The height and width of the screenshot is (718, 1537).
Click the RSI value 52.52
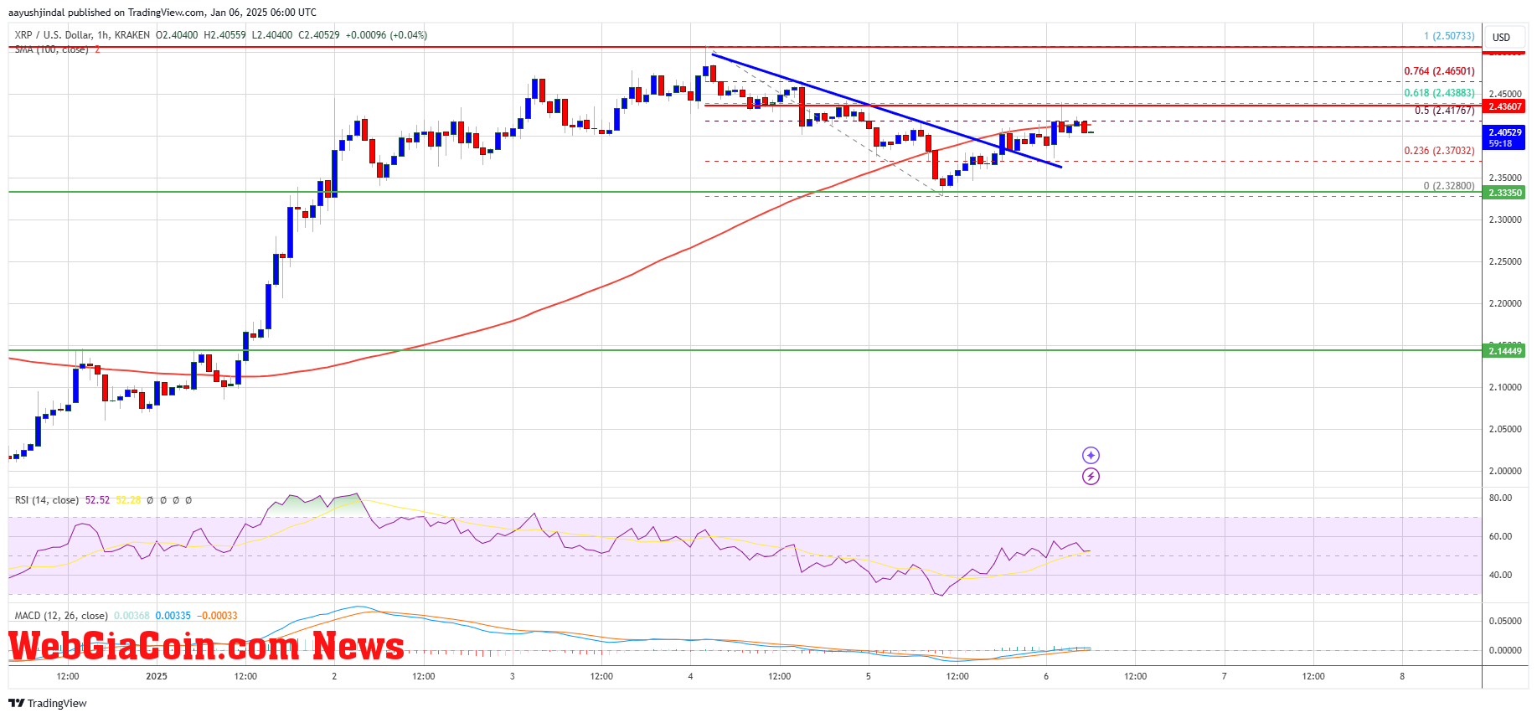[97, 500]
